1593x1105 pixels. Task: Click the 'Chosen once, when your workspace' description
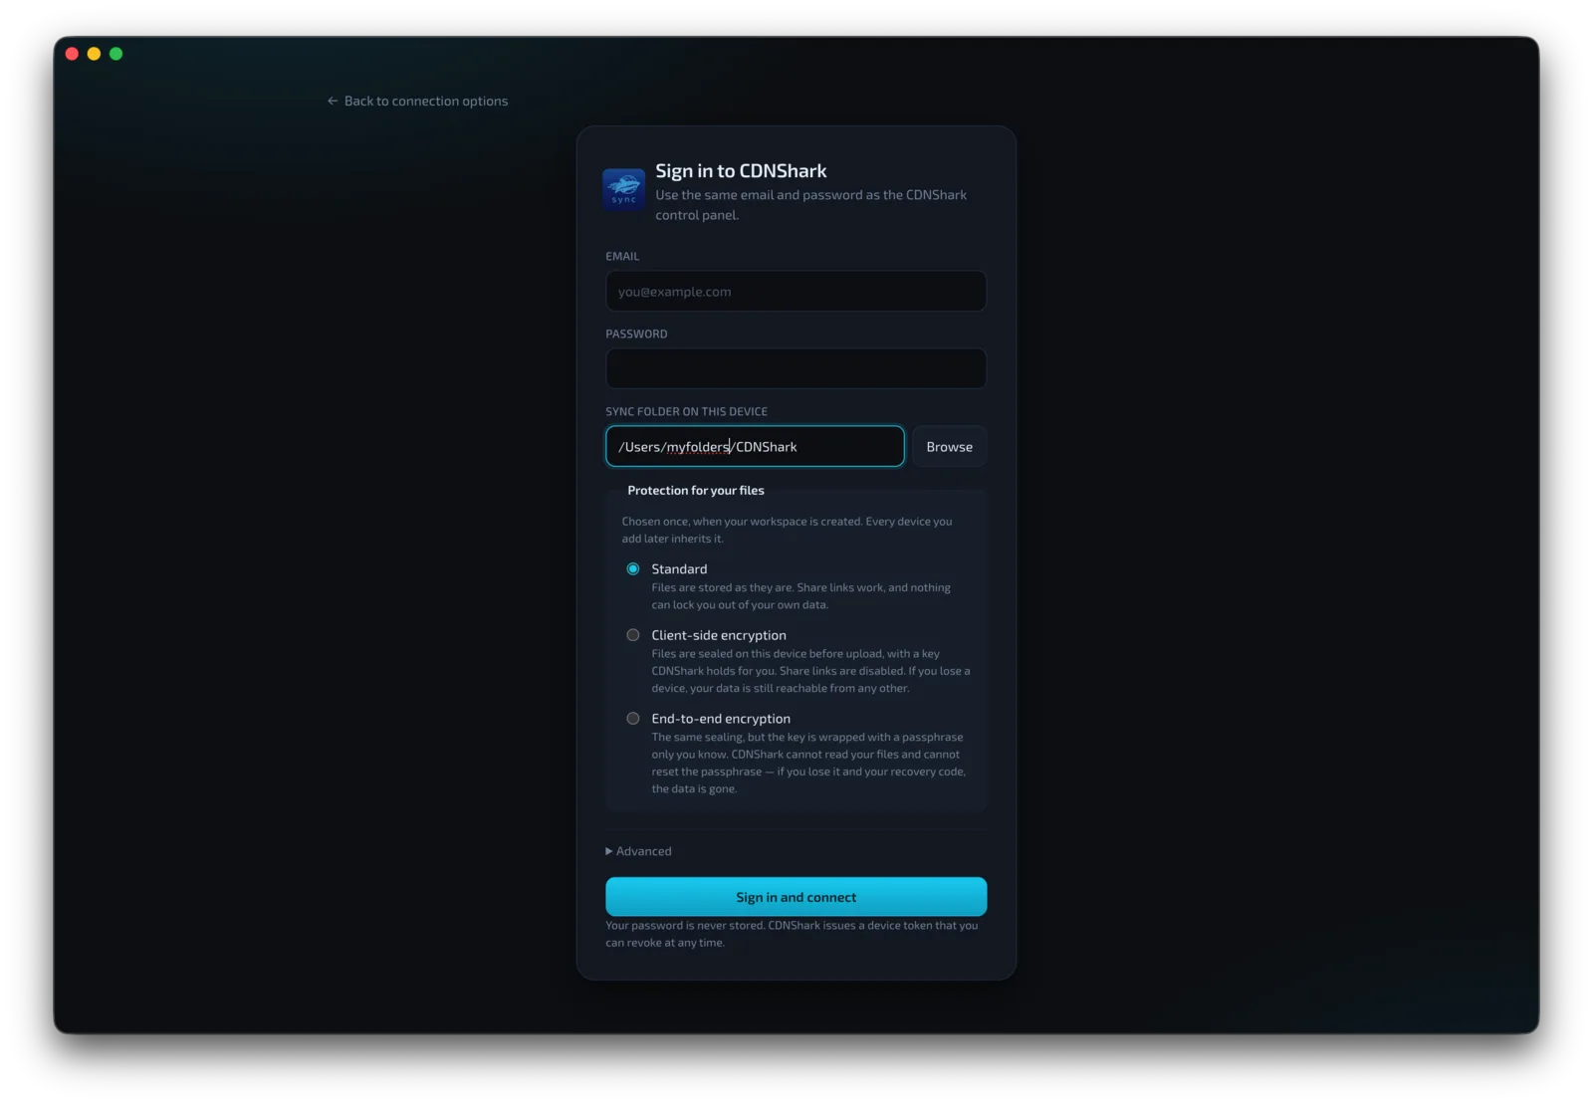point(787,530)
